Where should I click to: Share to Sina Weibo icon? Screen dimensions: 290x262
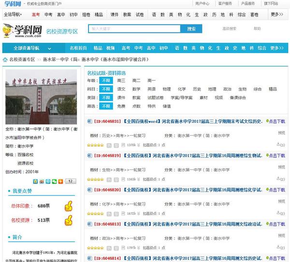pyautogui.click(x=42, y=181)
